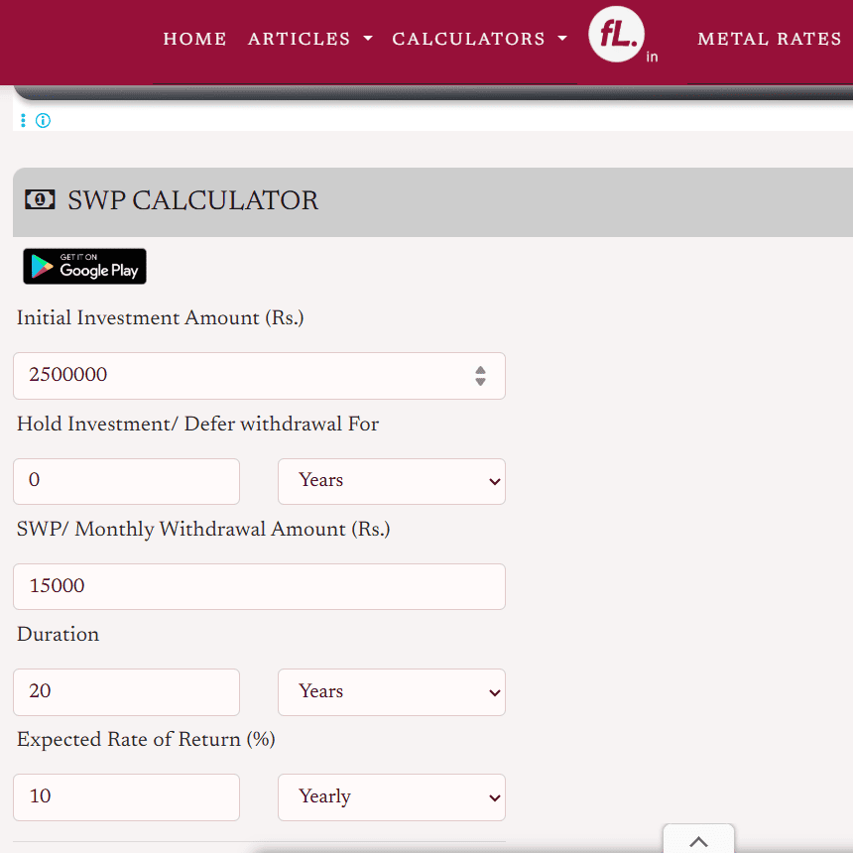The height and width of the screenshot is (853, 853).
Task: Open the defer withdrawal Years dropdown
Action: click(x=391, y=481)
